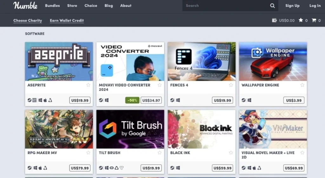325x178 pixels.
Task: Click Steam icon on Visual Novel Maker card
Action: tap(243, 168)
